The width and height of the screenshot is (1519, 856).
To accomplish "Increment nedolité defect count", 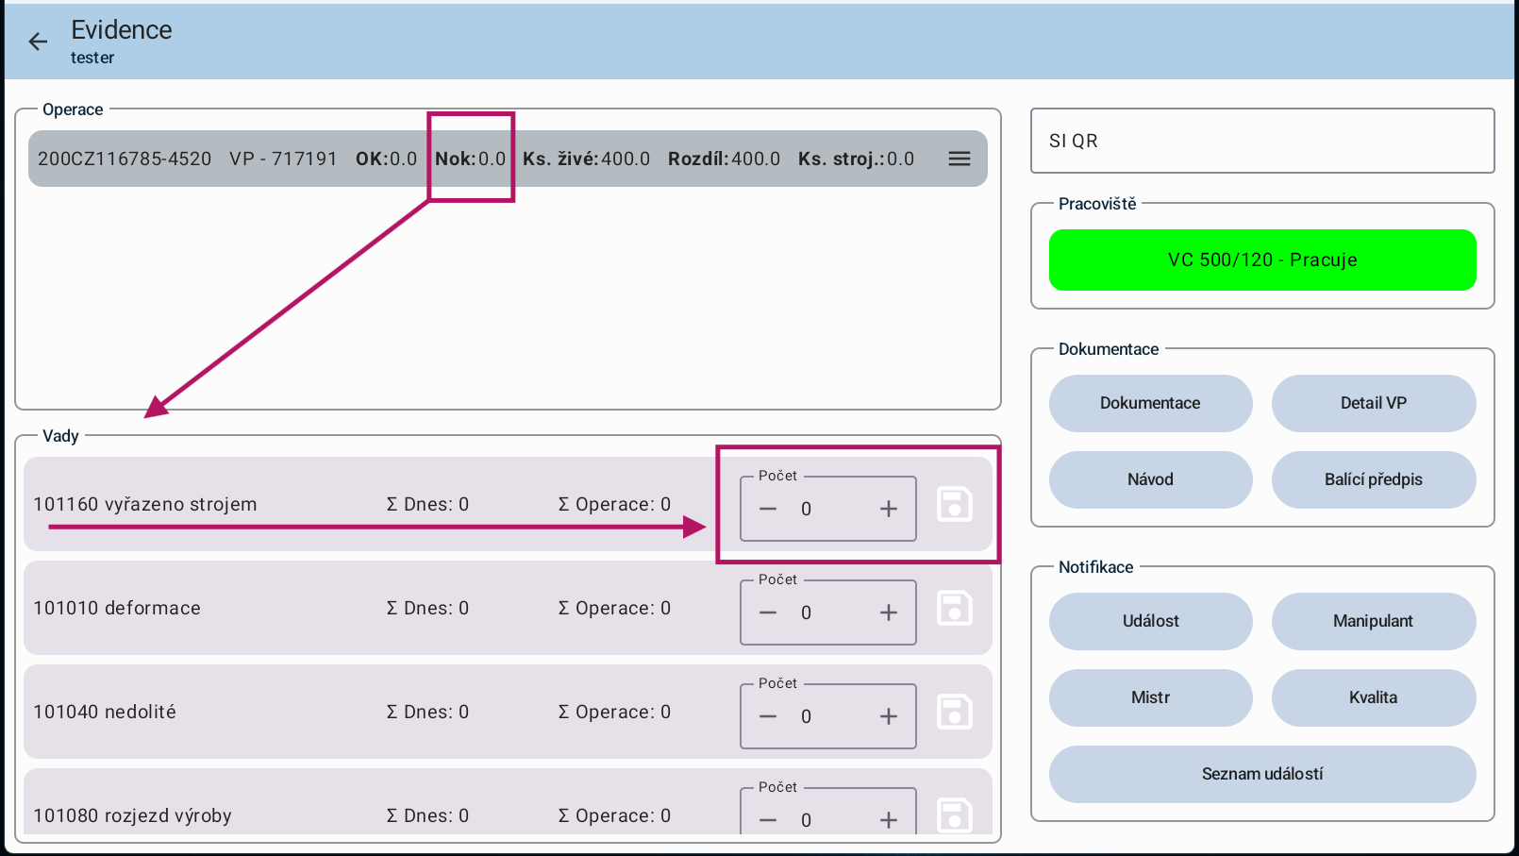I will [888, 717].
